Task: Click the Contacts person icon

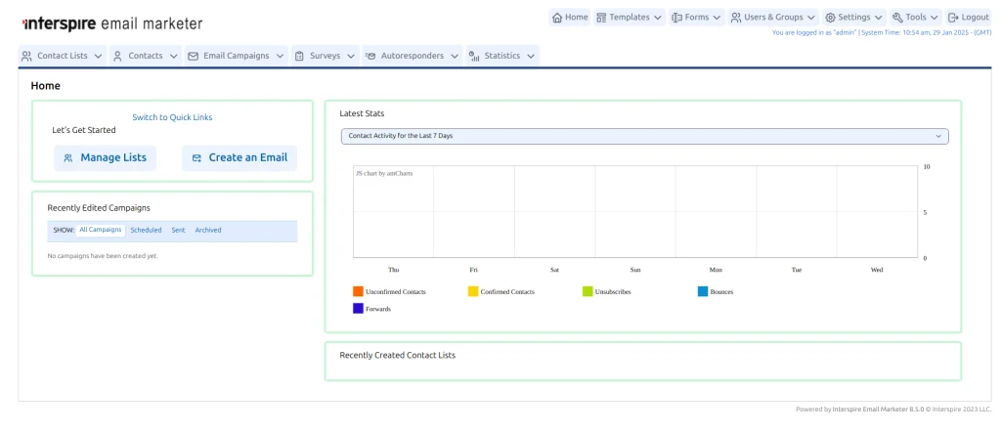Action: (x=117, y=56)
